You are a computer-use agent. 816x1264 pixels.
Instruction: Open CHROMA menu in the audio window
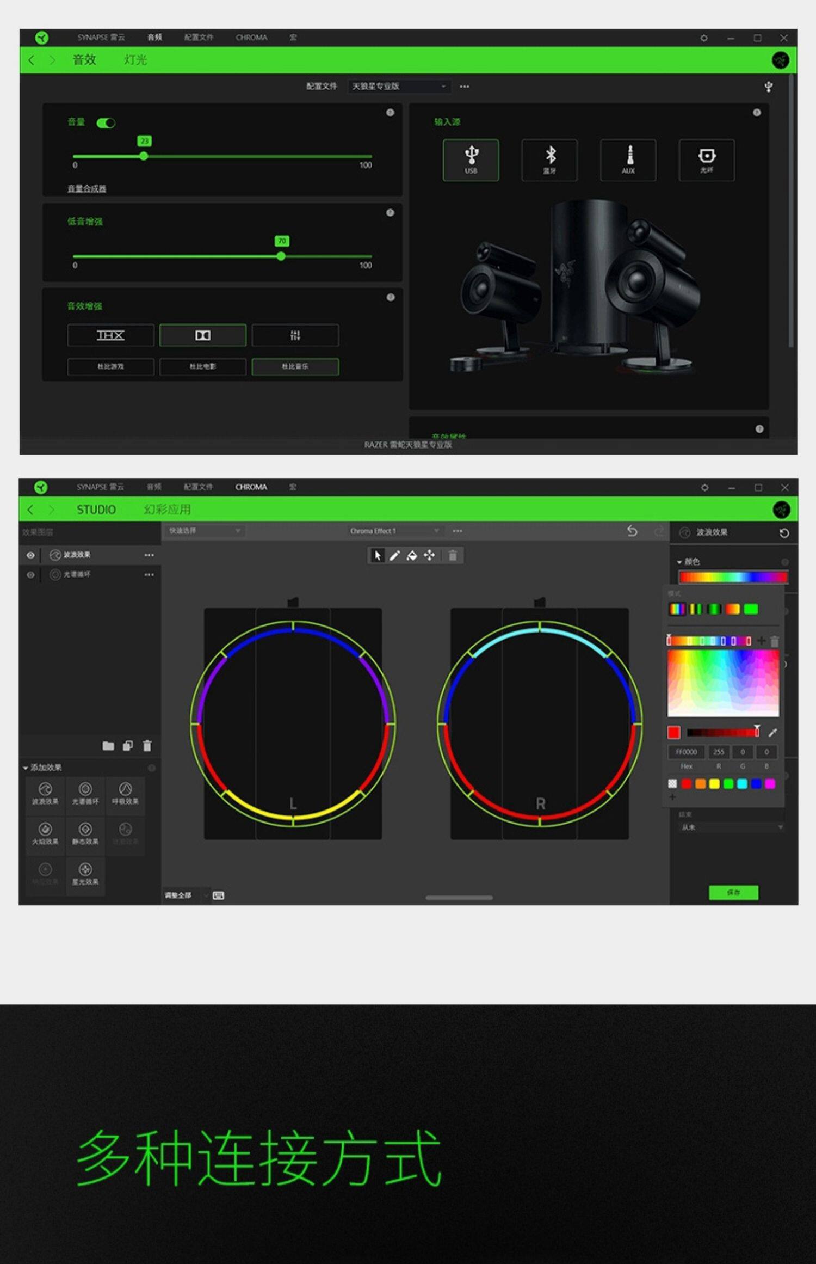pyautogui.click(x=251, y=38)
